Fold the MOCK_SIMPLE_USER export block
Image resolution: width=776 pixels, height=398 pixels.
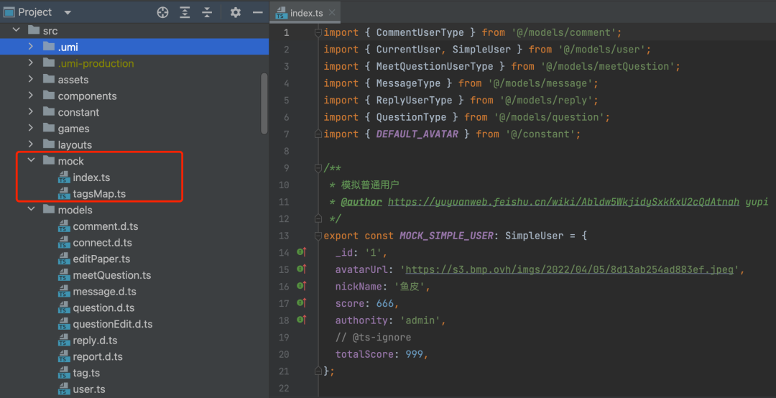318,236
